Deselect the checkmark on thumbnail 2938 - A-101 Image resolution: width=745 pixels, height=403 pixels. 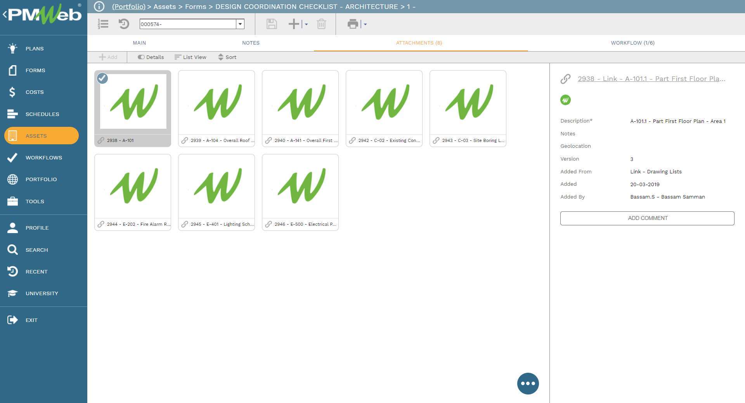[x=102, y=79]
